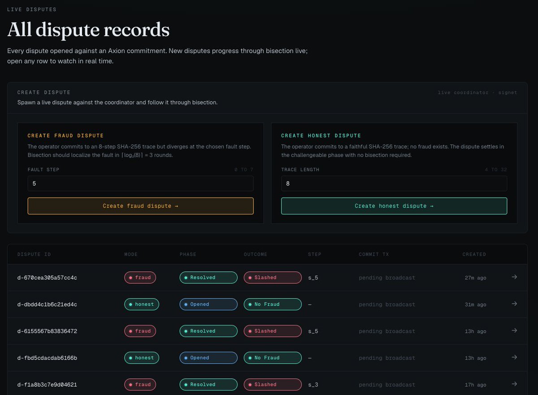
Task: Focus the Fault Step input field
Action: tap(140, 183)
